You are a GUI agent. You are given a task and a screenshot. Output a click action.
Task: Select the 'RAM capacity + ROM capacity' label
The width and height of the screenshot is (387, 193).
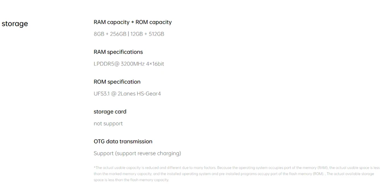point(132,22)
